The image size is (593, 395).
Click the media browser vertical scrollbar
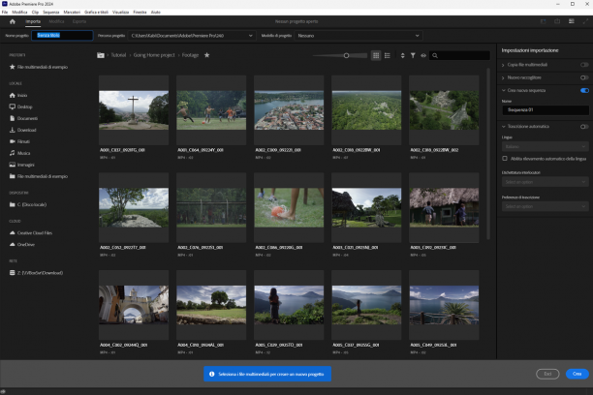(x=488, y=154)
